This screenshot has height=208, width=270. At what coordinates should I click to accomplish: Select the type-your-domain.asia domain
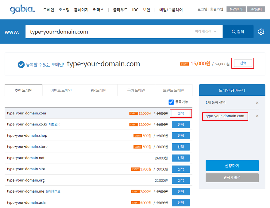point(181,203)
